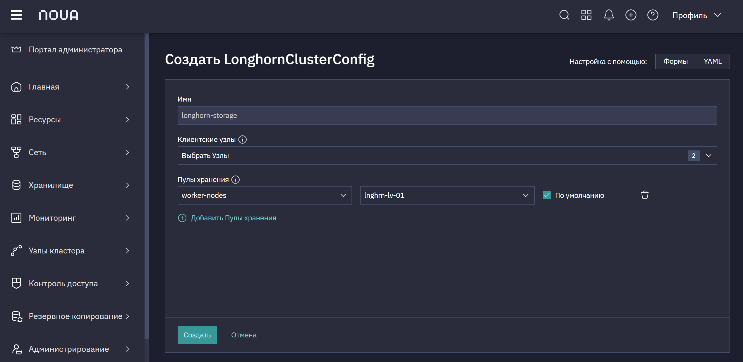Switch to YAML configuration view
This screenshot has width=743, height=362.
pyautogui.click(x=713, y=61)
